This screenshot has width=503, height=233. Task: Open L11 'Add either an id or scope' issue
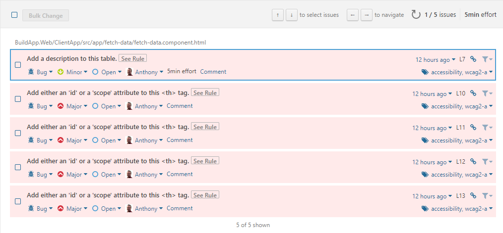108,127
